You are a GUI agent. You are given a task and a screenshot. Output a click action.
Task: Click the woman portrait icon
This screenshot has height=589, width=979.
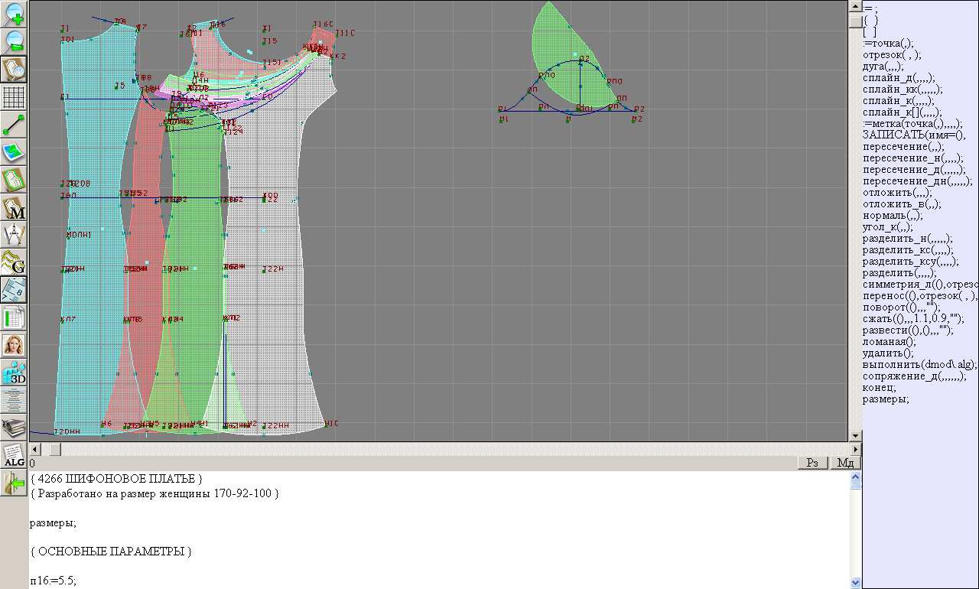(x=14, y=345)
